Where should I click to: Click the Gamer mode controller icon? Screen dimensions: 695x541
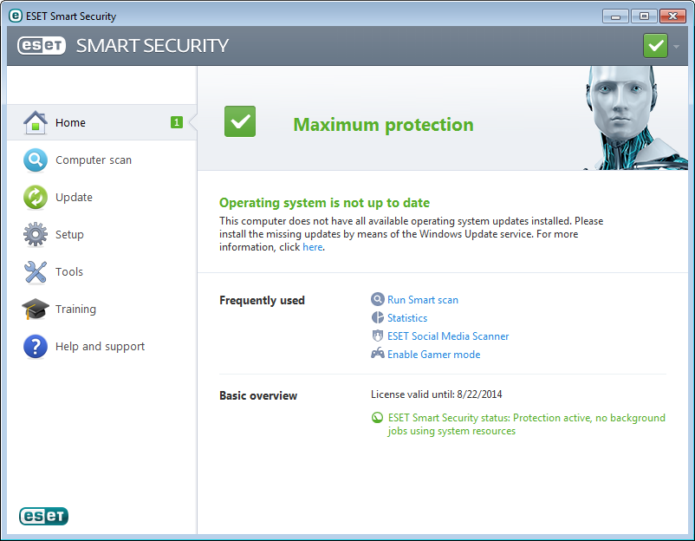click(377, 354)
